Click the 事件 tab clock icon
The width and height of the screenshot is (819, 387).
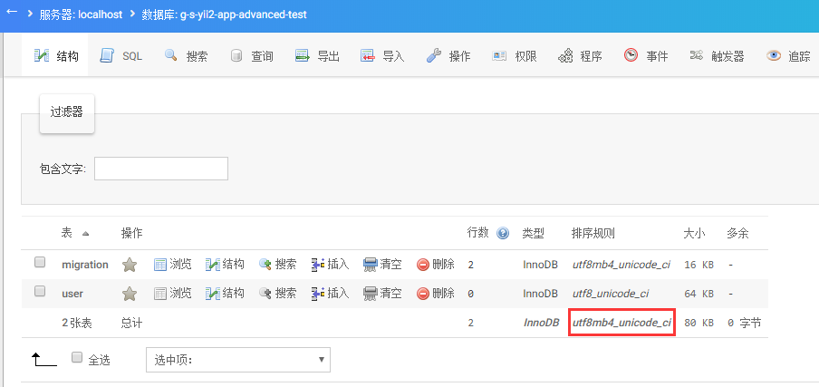click(x=631, y=55)
